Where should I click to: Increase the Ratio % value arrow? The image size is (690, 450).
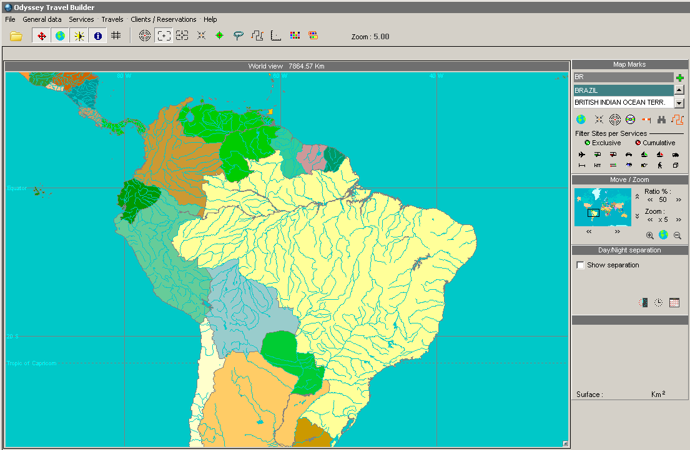679,200
